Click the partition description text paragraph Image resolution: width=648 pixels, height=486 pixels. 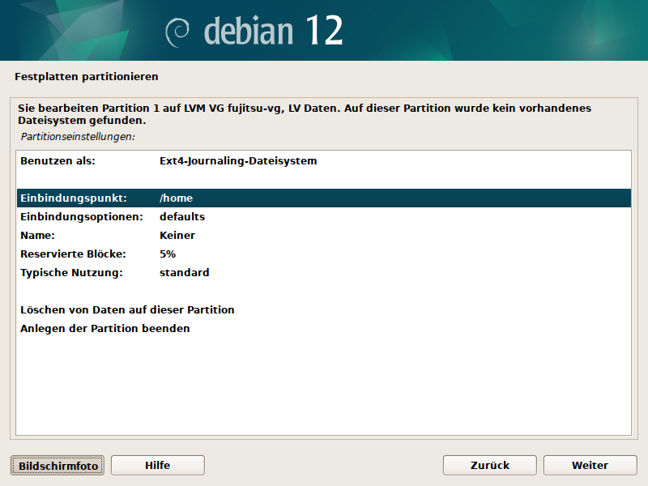coord(304,114)
